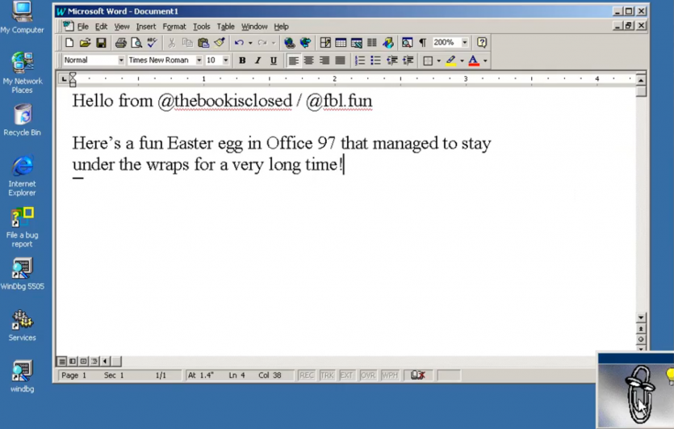674x429 pixels.
Task: Toggle Bold formatting
Action: (x=242, y=61)
